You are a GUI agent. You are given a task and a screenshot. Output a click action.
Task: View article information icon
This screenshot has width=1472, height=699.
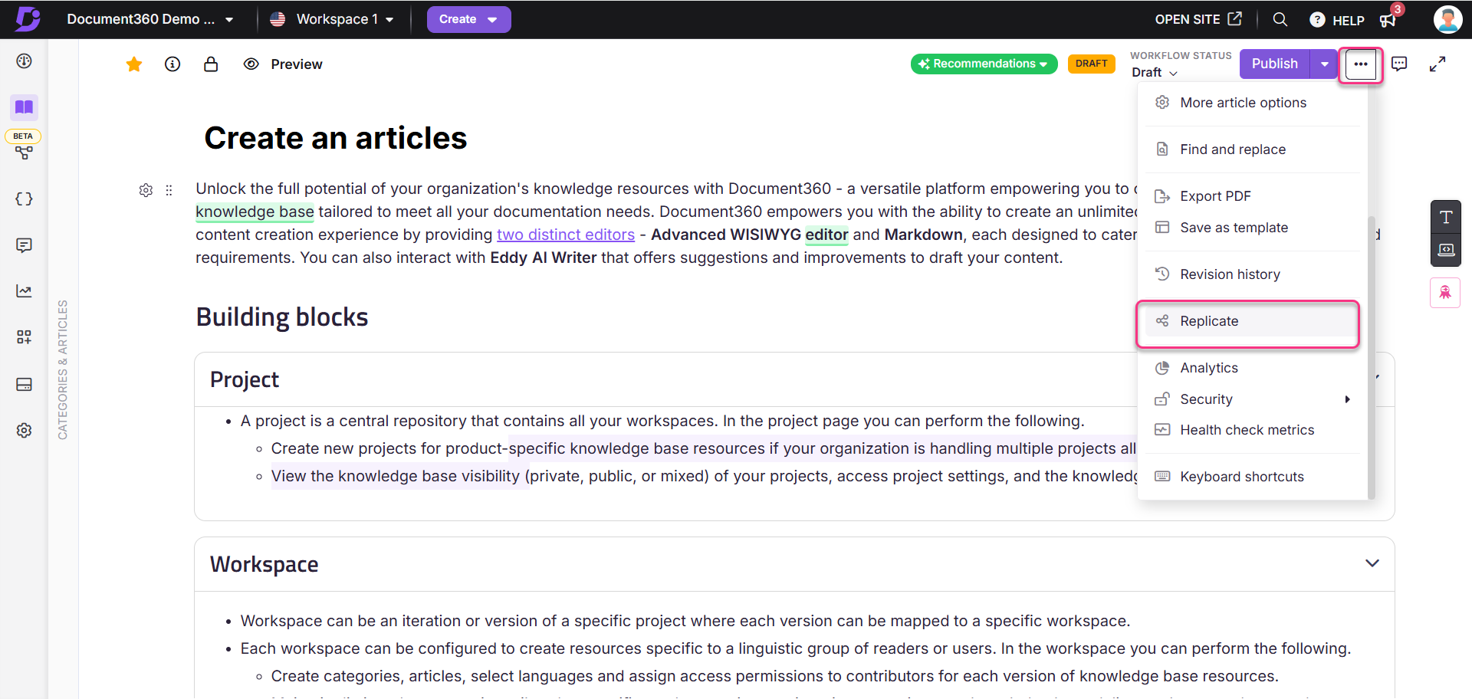tap(172, 64)
